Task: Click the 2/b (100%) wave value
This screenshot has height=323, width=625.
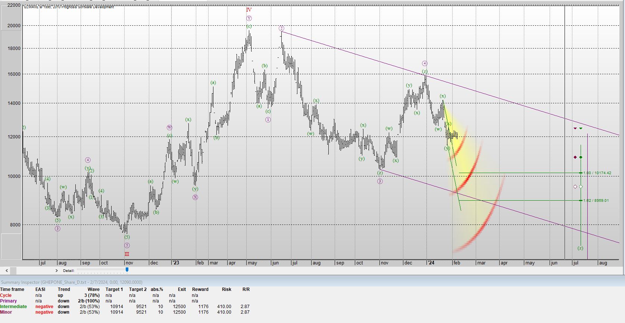Action: pyautogui.click(x=89, y=301)
